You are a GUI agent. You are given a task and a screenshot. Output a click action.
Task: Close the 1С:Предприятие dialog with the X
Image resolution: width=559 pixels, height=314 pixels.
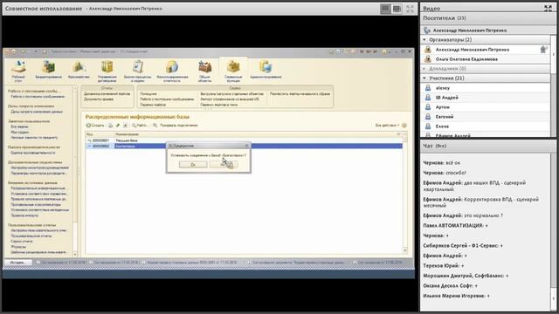click(246, 146)
